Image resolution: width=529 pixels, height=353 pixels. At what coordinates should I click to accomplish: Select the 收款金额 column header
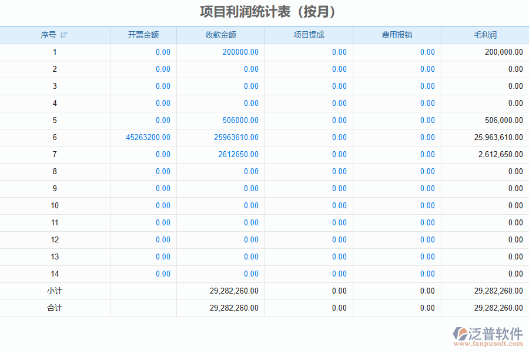220,35
